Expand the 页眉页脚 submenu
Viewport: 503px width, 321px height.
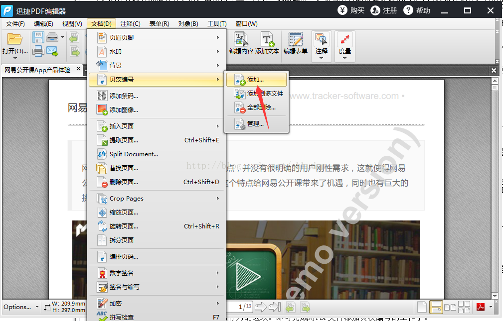(x=157, y=37)
